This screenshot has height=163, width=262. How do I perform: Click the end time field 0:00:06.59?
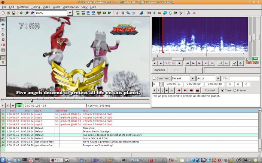pyautogui.click(x=194, y=84)
